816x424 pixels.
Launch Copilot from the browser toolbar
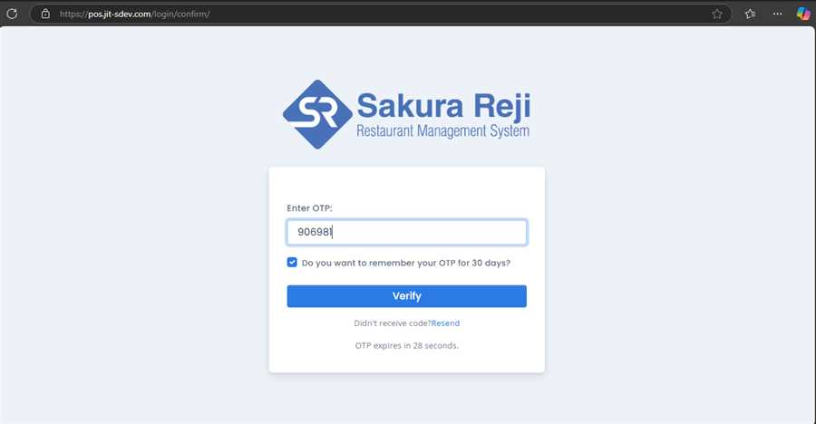coord(803,14)
